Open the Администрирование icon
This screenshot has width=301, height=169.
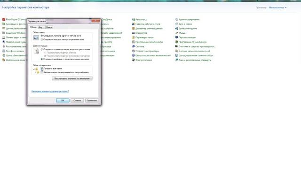point(176,19)
